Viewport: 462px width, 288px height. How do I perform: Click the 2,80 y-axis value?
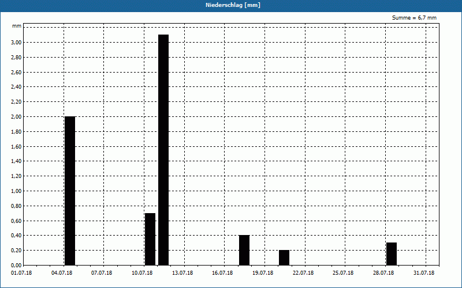pos(17,57)
